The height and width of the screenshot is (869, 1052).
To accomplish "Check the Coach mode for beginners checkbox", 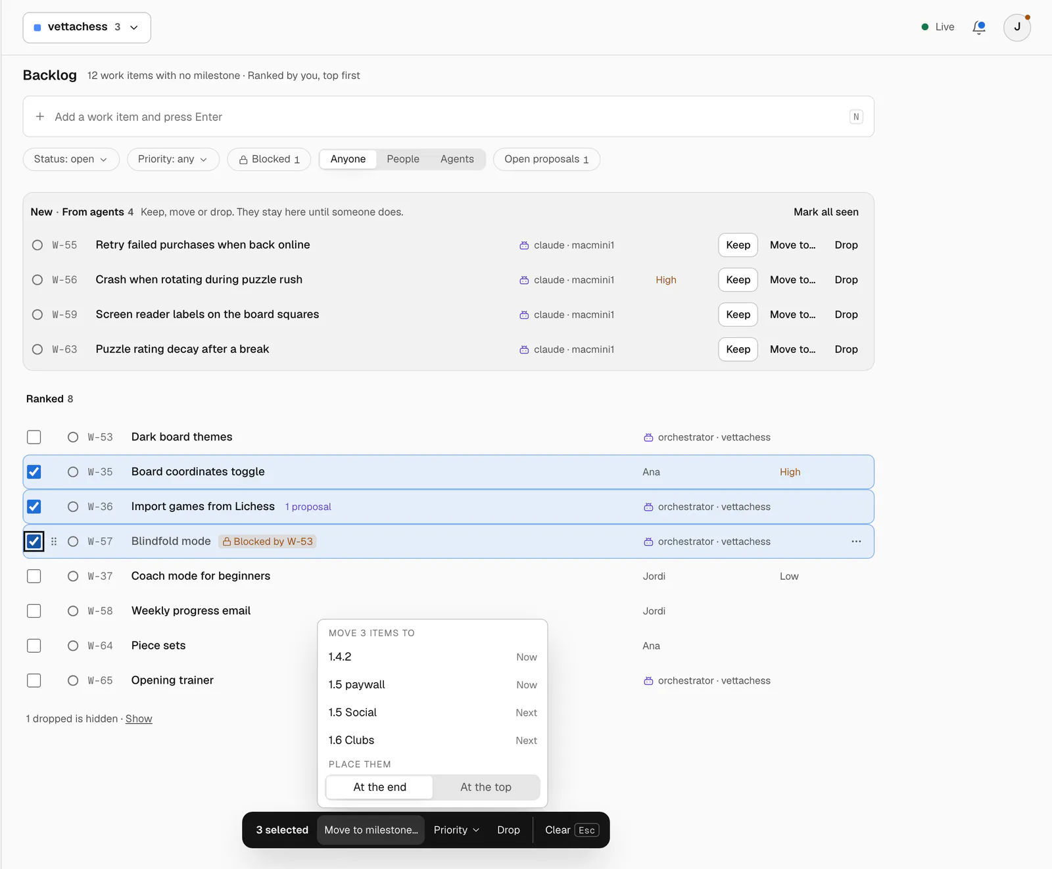I will tap(34, 576).
